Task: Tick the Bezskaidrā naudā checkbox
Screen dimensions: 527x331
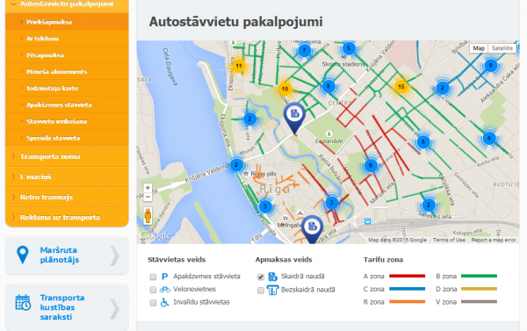Action: click(261, 291)
